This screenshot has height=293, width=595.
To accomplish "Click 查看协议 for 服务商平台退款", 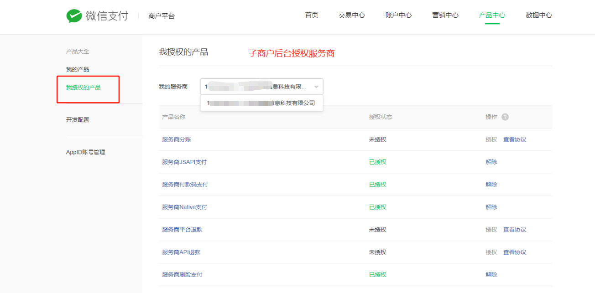I will [x=514, y=230].
